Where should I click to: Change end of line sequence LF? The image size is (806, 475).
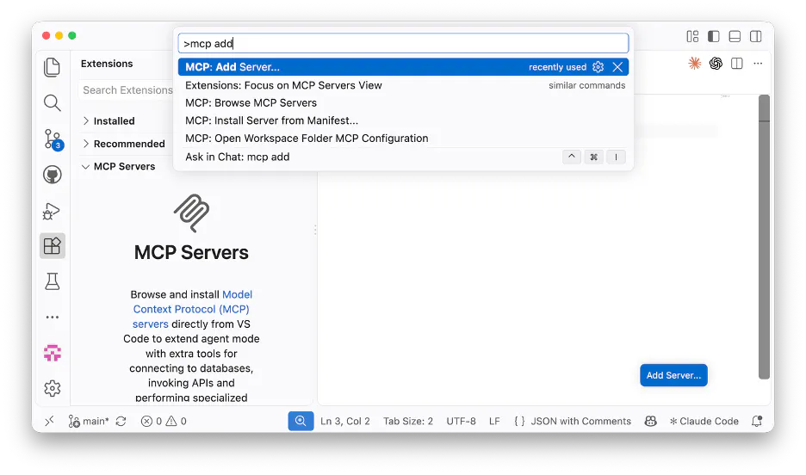pos(494,421)
